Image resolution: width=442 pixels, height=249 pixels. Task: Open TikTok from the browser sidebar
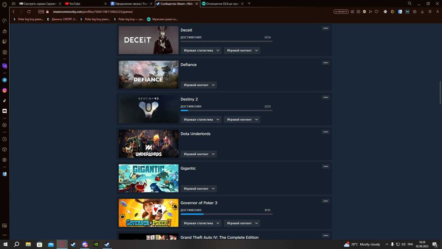[x=4, y=101]
